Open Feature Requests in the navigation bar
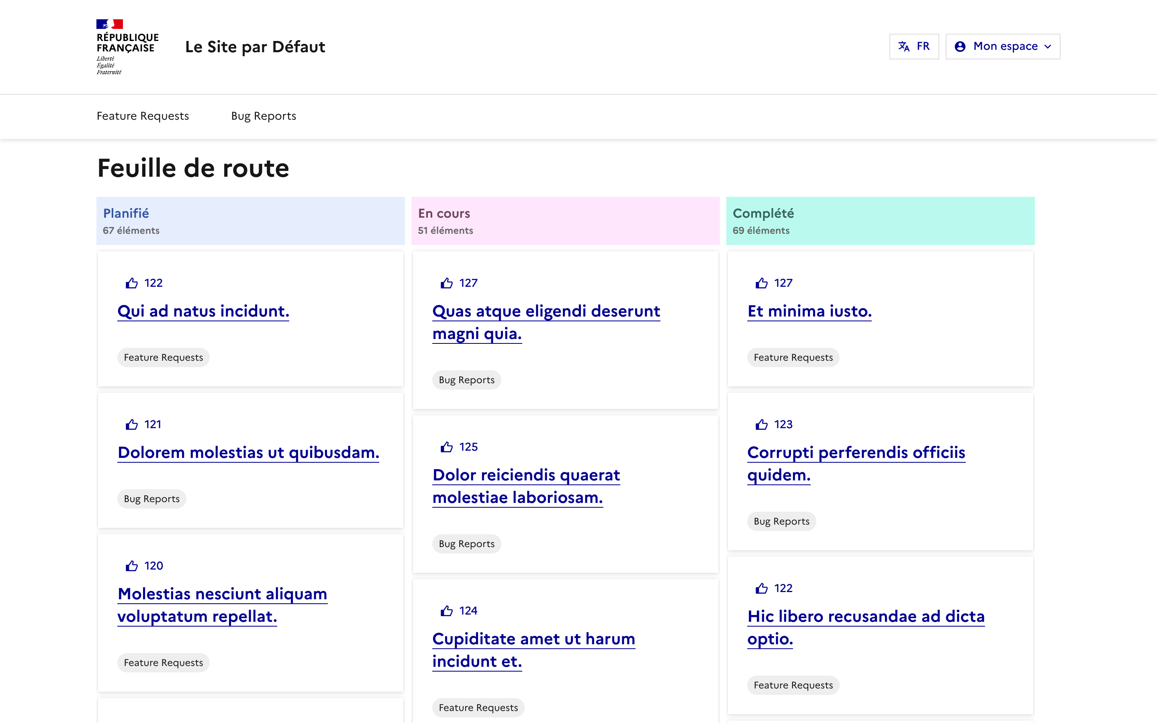This screenshot has height=723, width=1157. (143, 116)
